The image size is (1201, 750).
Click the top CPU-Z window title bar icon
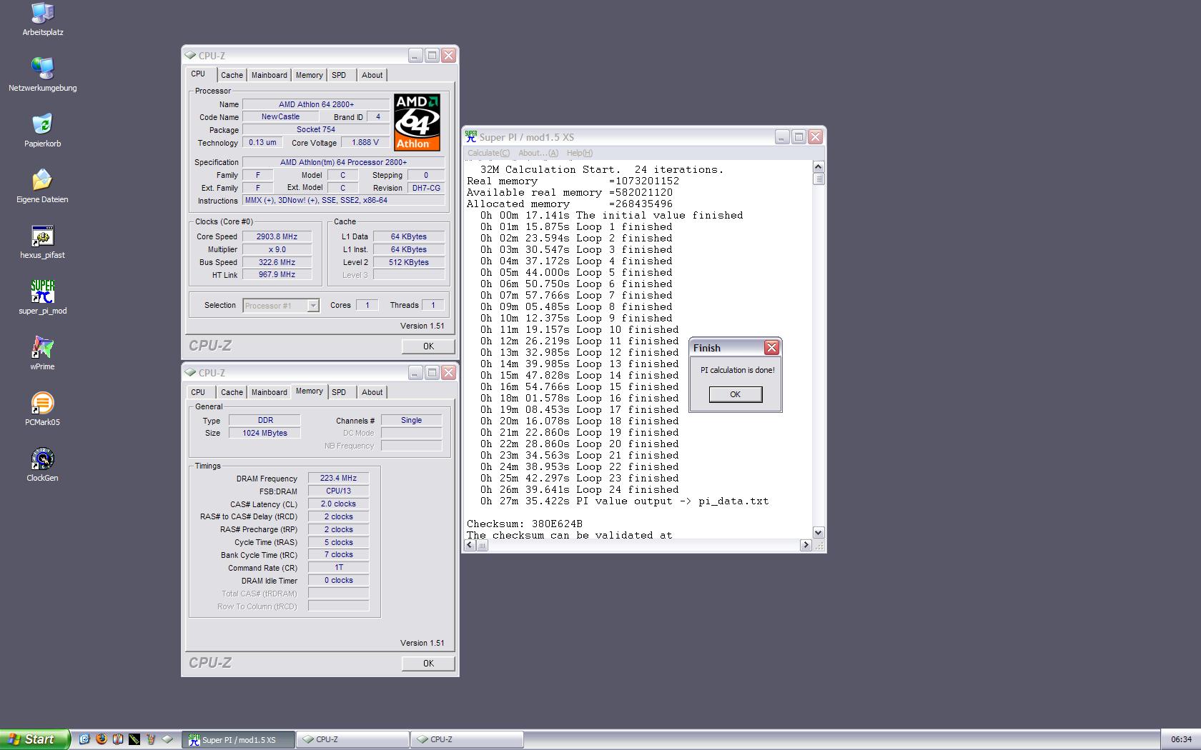[x=190, y=55]
